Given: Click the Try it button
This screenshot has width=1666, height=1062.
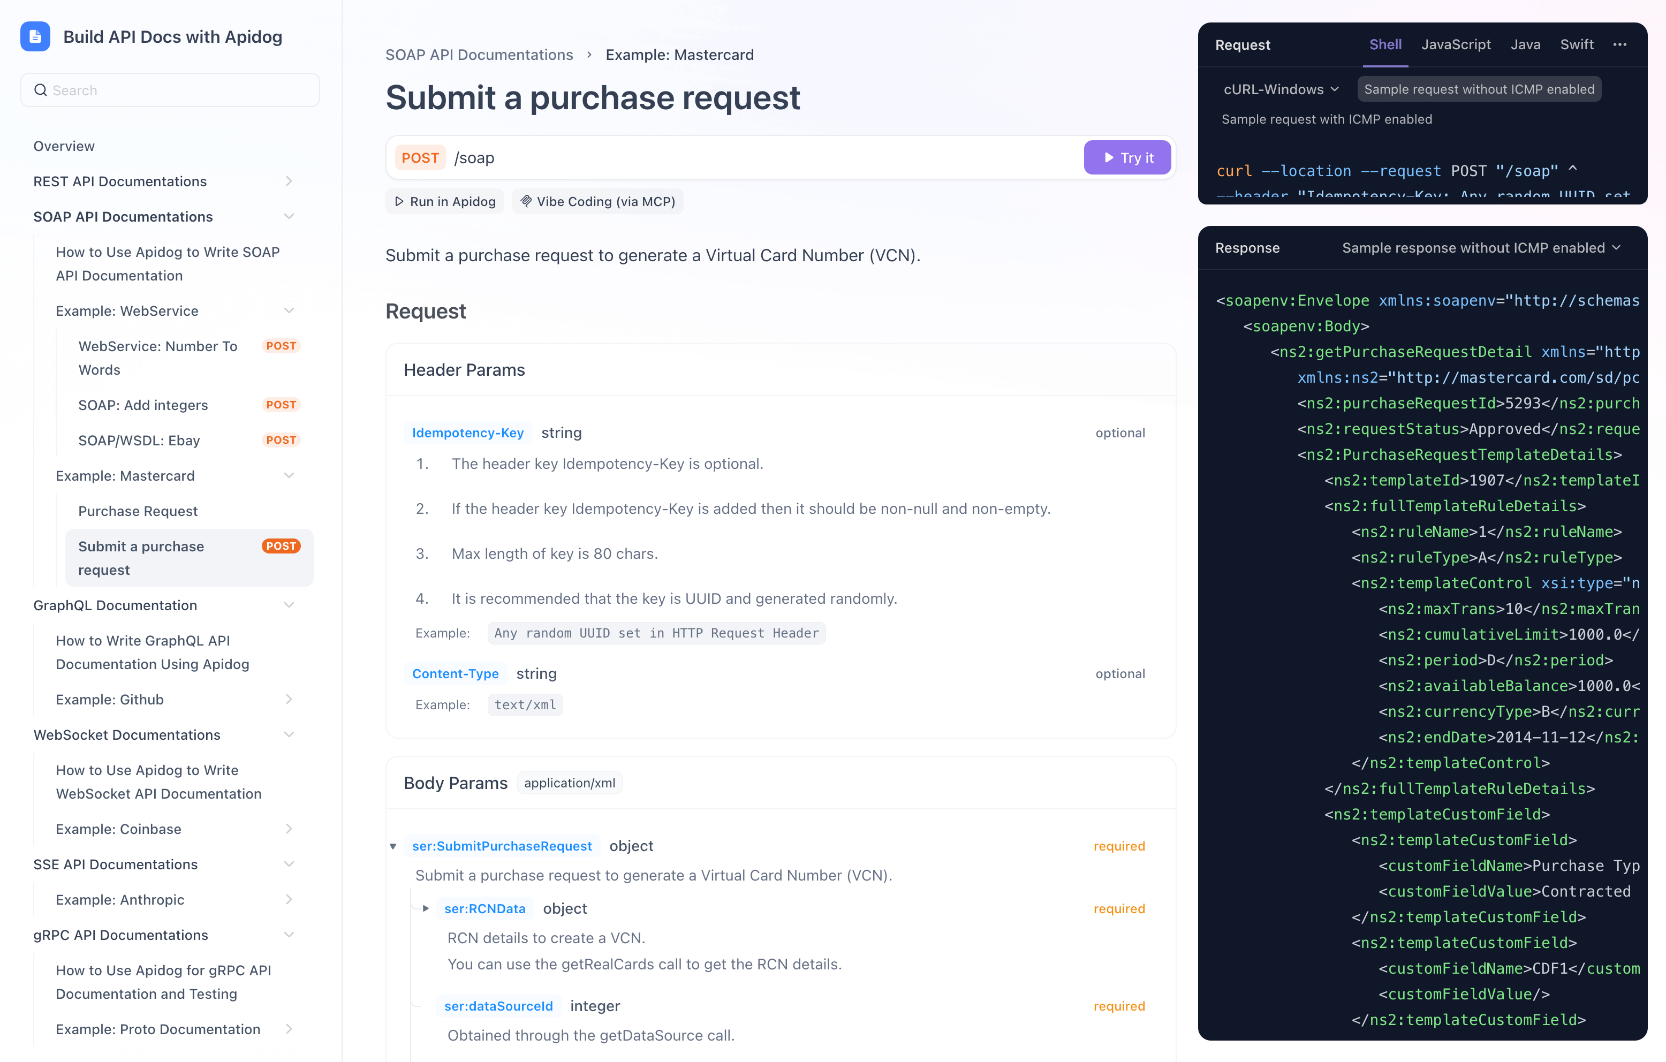Looking at the screenshot, I should click(x=1127, y=158).
